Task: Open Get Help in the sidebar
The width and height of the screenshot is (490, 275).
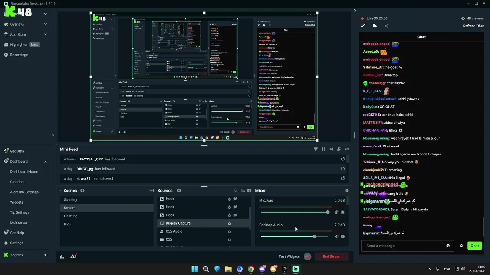Action: click(17, 233)
